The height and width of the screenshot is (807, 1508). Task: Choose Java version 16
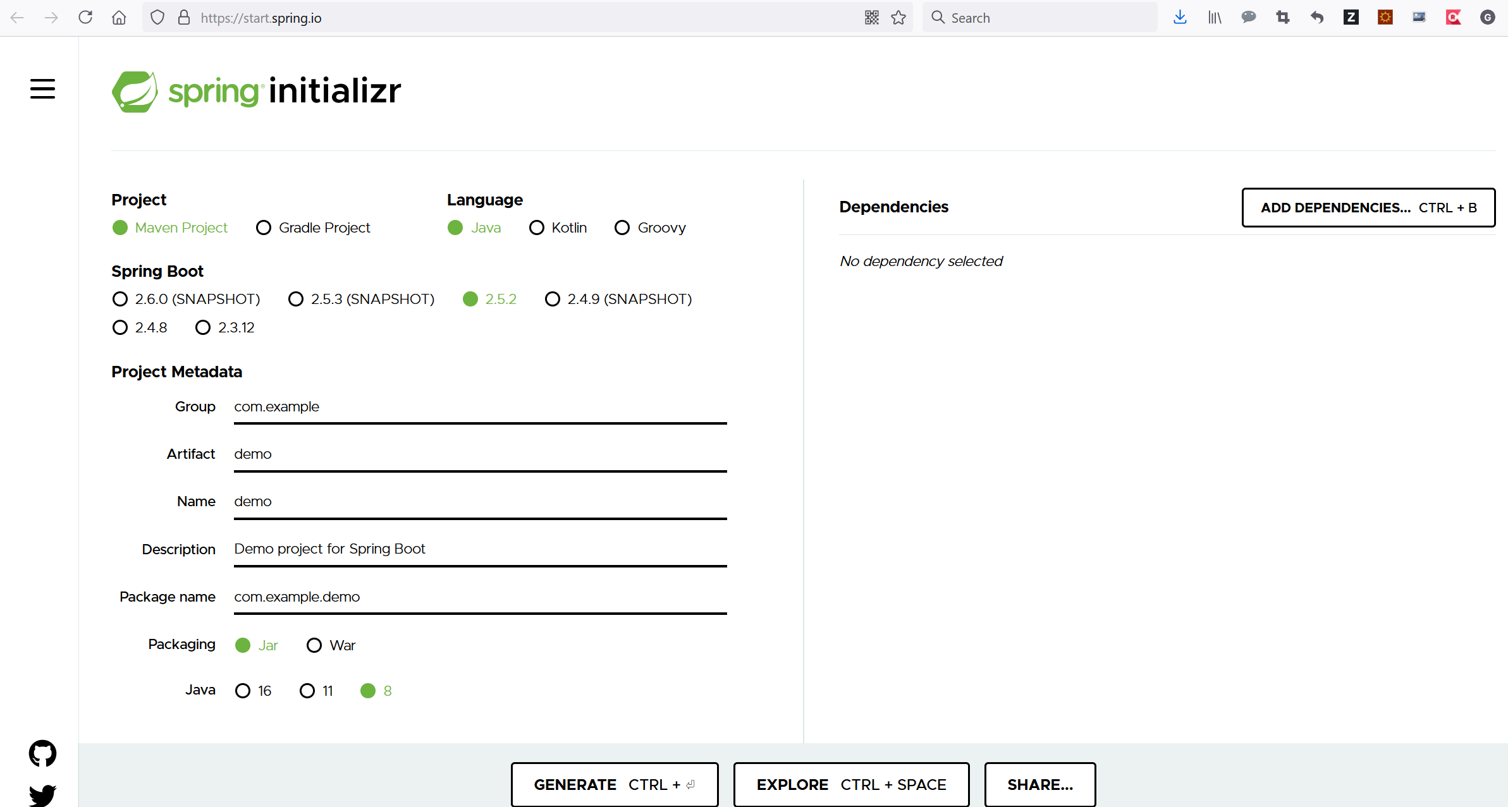click(254, 691)
